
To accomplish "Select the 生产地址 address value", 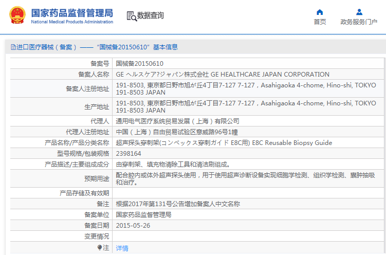I will pyautogui.click(x=246, y=106).
